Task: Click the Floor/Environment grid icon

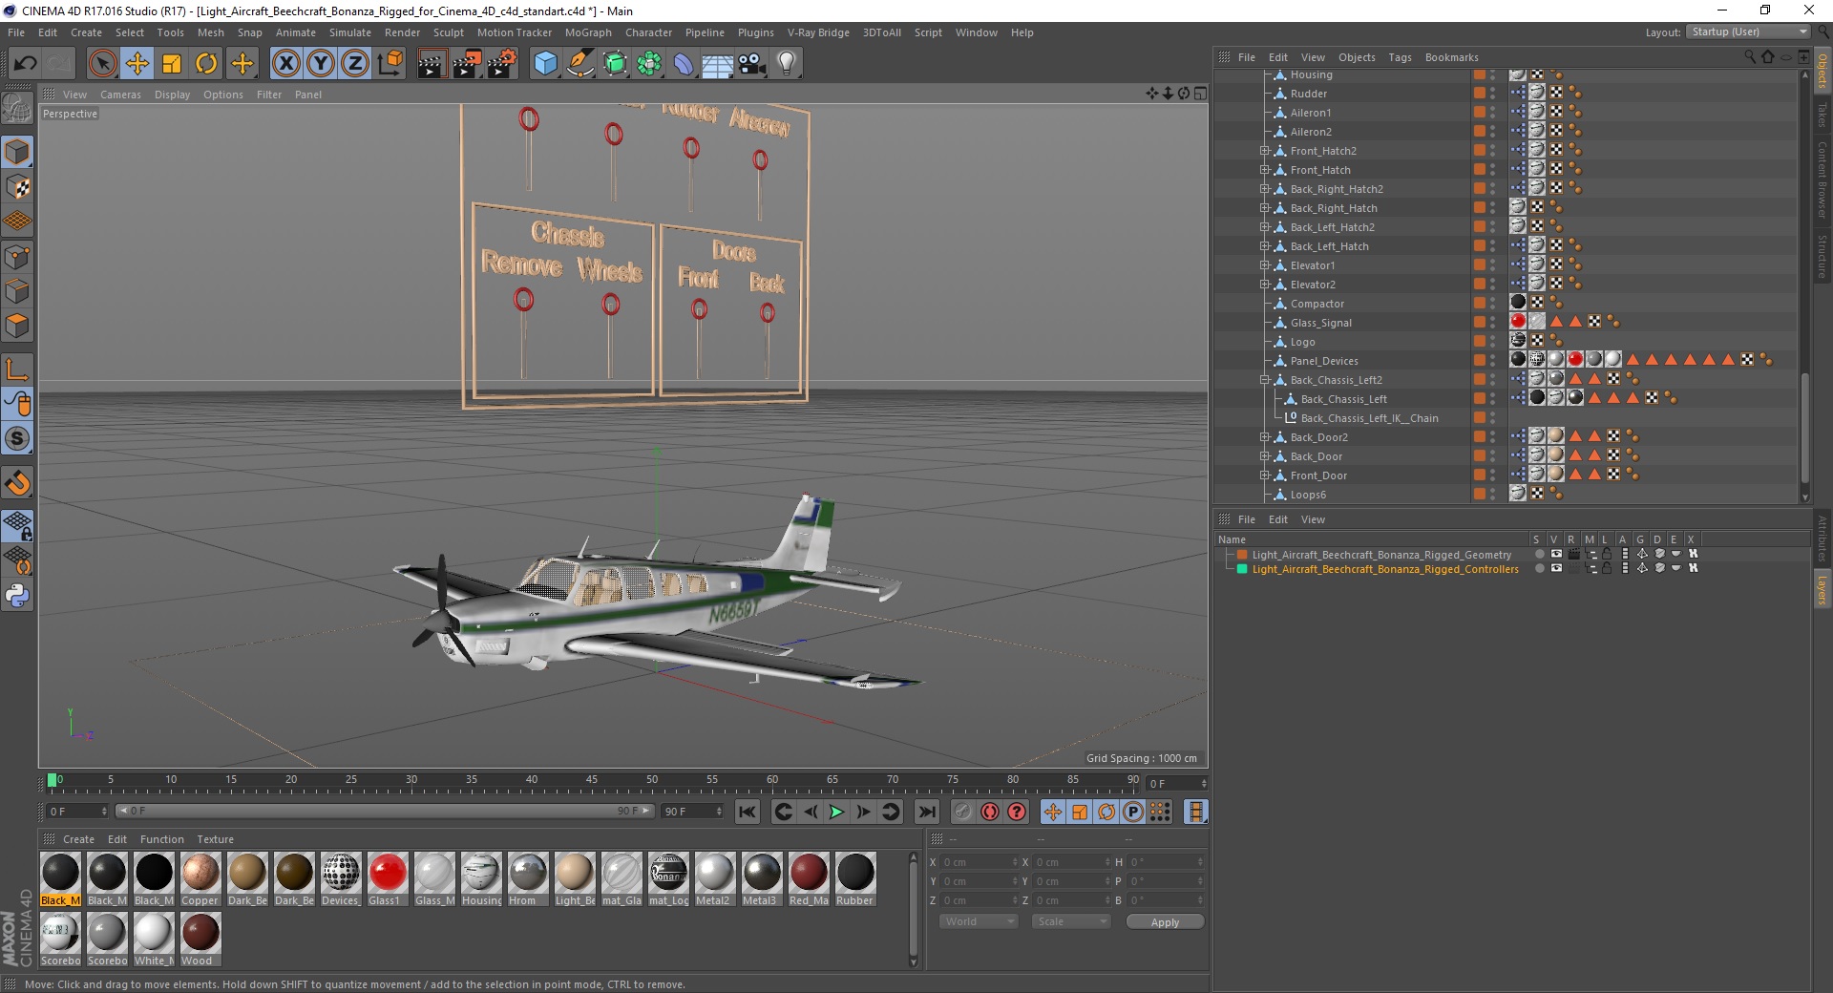Action: pos(717,64)
